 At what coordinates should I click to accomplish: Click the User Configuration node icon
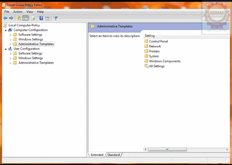[x=10, y=49]
